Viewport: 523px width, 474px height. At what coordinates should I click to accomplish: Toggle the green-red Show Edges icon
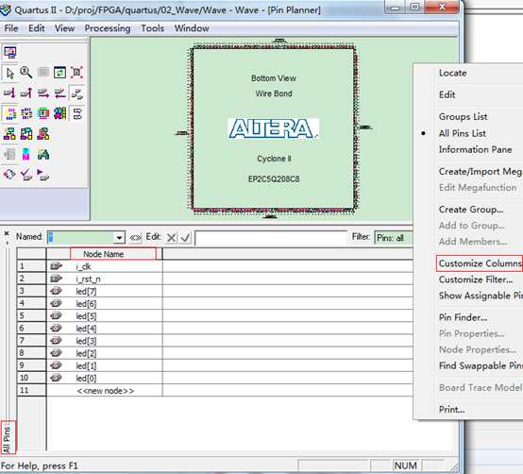(43, 113)
